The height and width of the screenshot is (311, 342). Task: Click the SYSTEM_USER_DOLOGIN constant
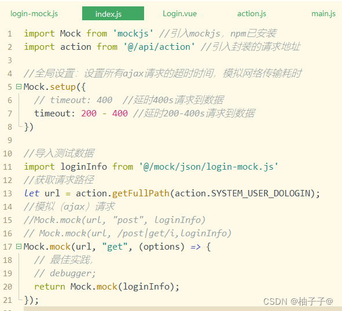tap(260, 193)
